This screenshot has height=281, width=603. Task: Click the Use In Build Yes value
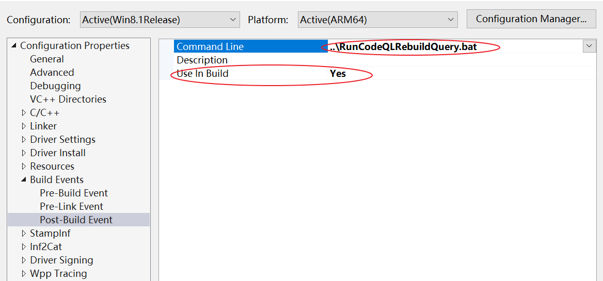click(338, 73)
